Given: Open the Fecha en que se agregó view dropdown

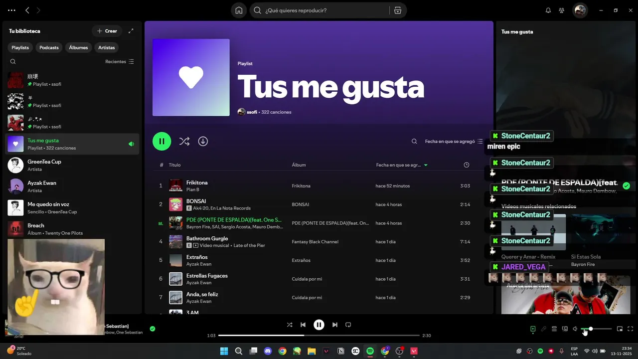Looking at the screenshot, I should point(454,142).
